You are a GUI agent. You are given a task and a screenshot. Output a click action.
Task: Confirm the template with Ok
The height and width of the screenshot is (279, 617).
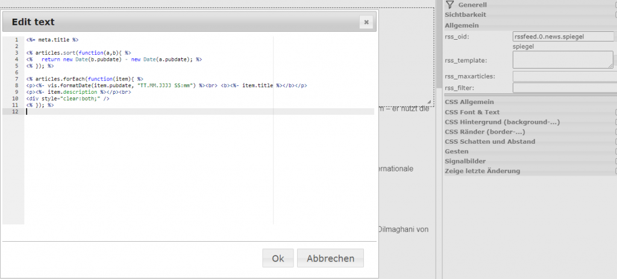278,258
